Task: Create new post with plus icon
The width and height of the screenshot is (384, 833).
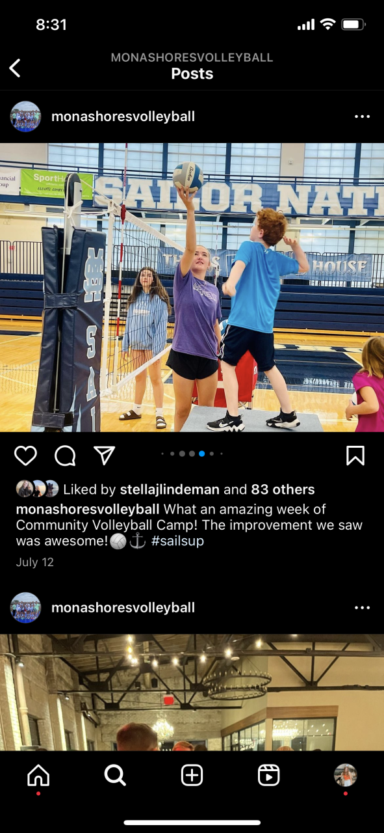Action: pos(192,775)
